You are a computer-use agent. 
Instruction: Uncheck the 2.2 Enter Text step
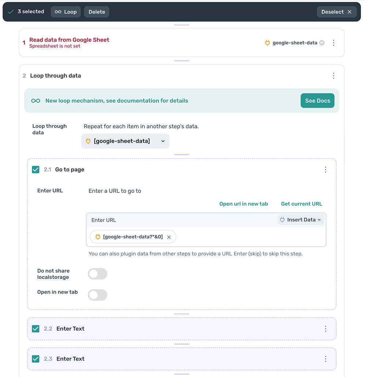[x=36, y=329]
